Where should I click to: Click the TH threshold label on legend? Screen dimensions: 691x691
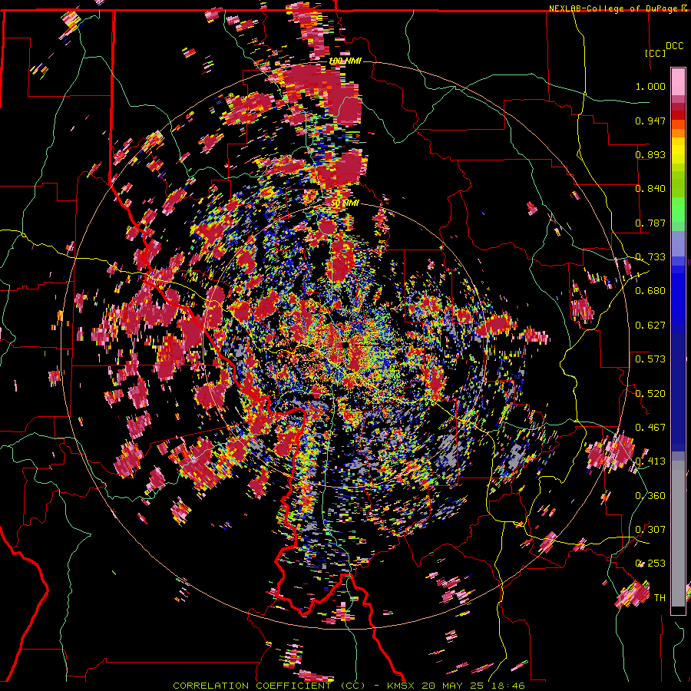[660, 598]
